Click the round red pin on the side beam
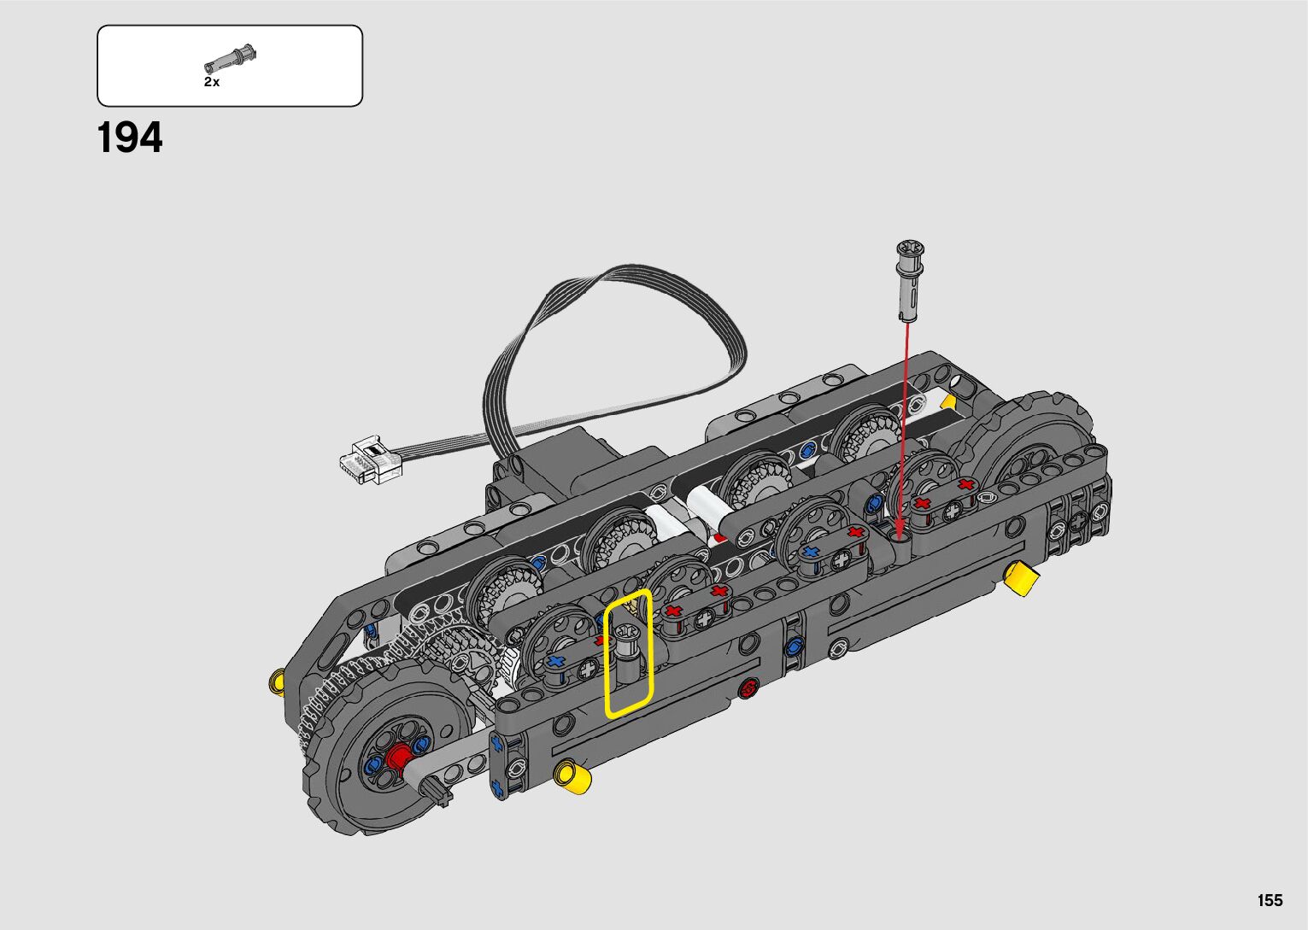 coord(750,687)
